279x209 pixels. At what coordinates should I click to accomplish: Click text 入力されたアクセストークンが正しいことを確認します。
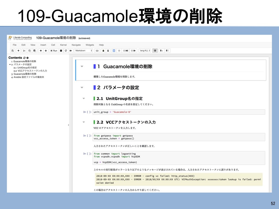click(124, 146)
